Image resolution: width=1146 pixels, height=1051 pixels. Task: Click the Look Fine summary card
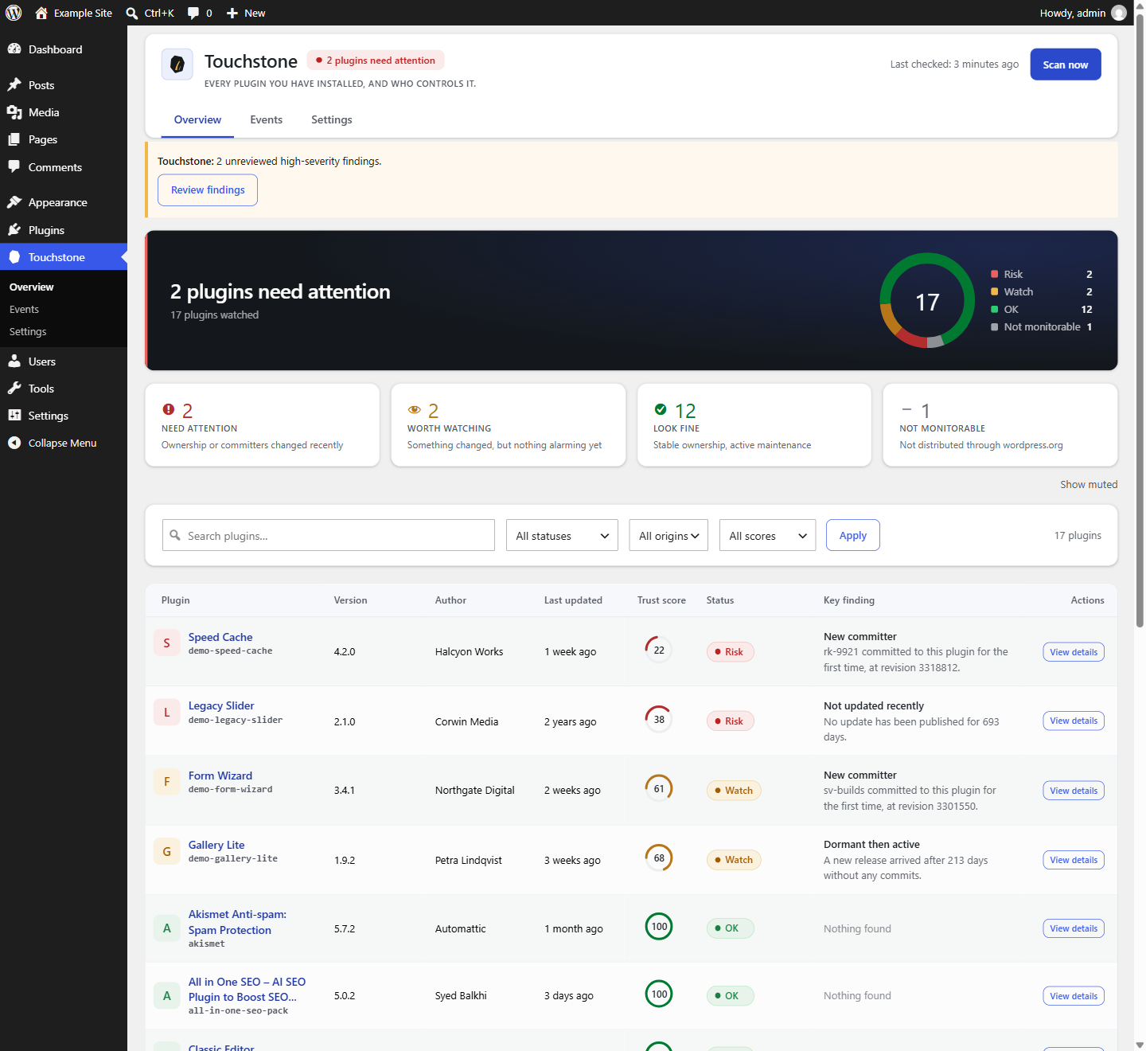pyautogui.click(x=754, y=425)
